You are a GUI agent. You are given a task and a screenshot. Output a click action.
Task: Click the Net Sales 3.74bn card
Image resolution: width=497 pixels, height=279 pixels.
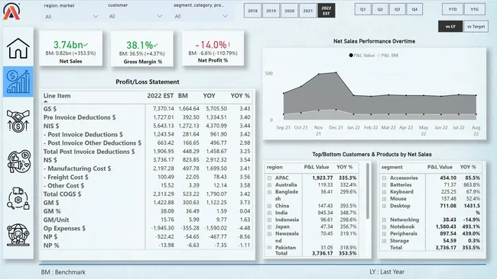pos(70,48)
